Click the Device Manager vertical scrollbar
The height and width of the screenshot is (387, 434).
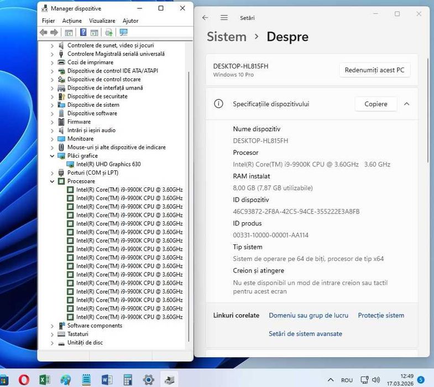(x=189, y=206)
